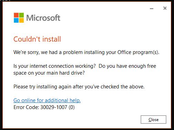The width and height of the screenshot is (174, 130).
Task: Minimize the Office installer dialog
Action: 152,9
